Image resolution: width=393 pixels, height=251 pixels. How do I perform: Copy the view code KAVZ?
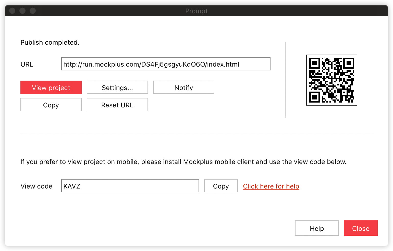pos(221,186)
